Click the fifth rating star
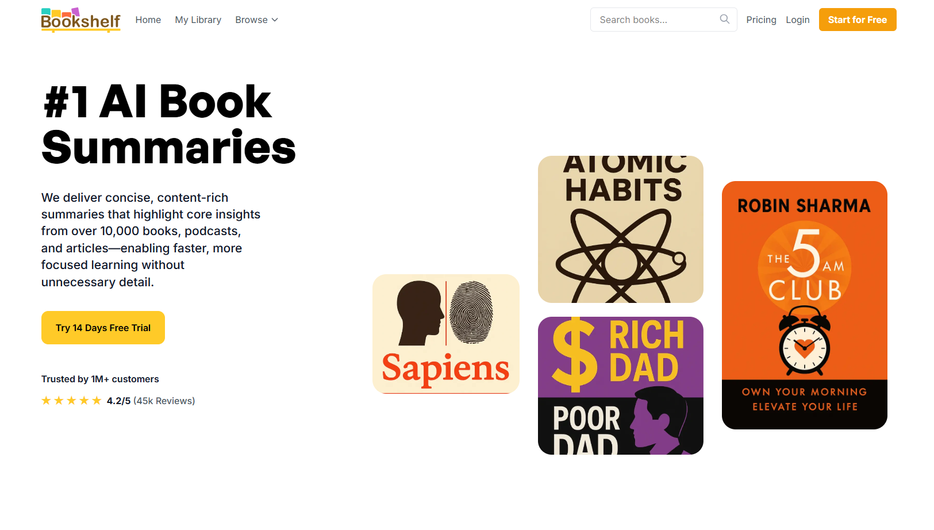This screenshot has height=530, width=934. (97, 401)
